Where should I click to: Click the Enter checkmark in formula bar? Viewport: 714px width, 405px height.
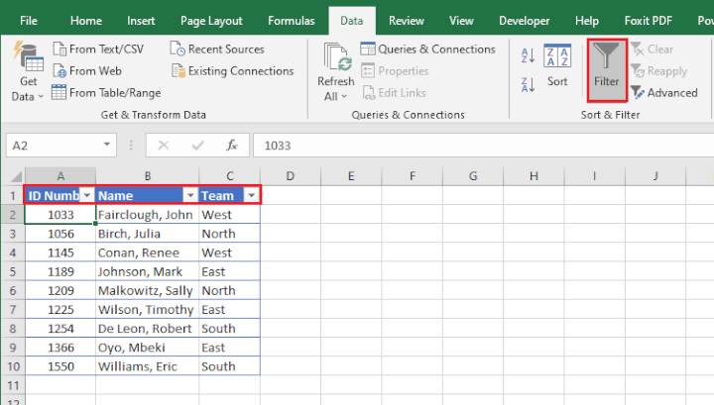(x=198, y=146)
